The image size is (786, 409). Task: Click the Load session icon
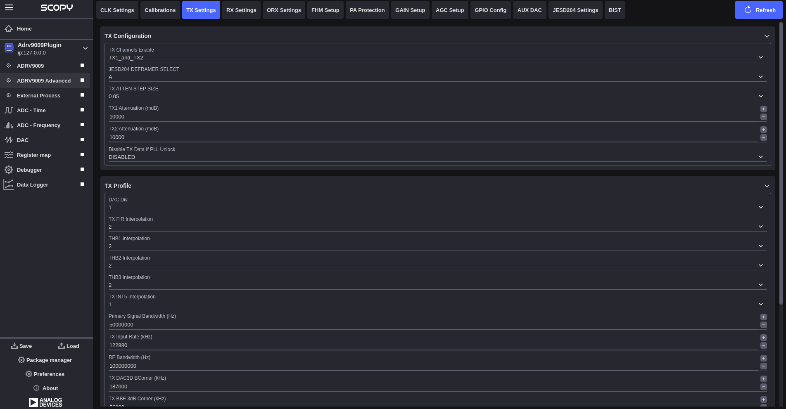(x=62, y=346)
